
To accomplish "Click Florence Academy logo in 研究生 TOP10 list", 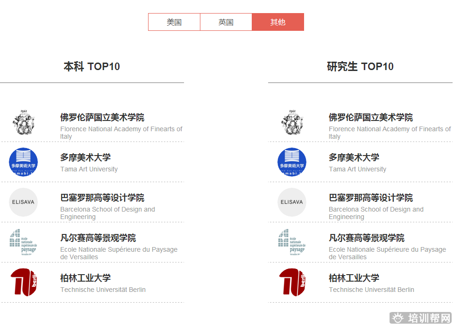I will 292,122.
